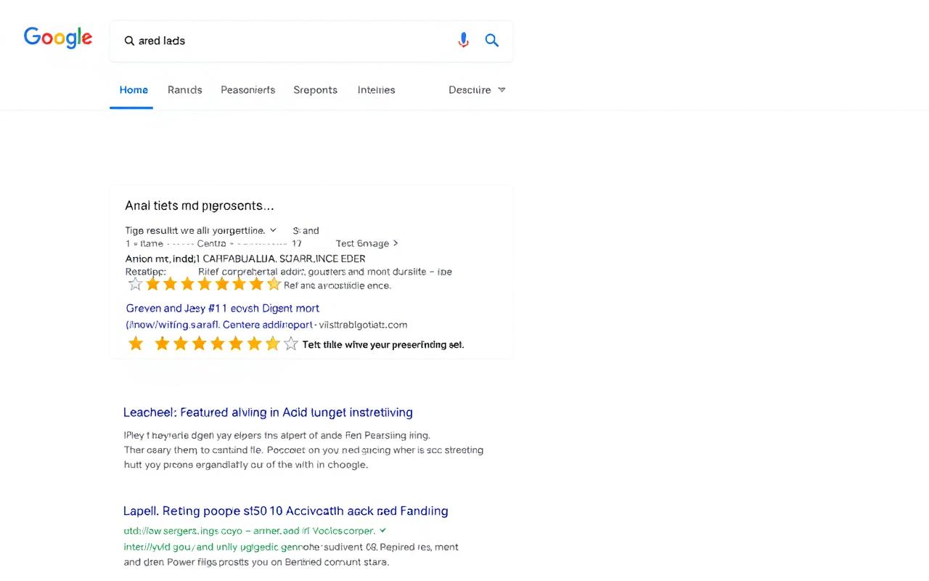The image size is (929, 581).
Task: Click the green URL under the Lapell result
Action: (x=247, y=530)
